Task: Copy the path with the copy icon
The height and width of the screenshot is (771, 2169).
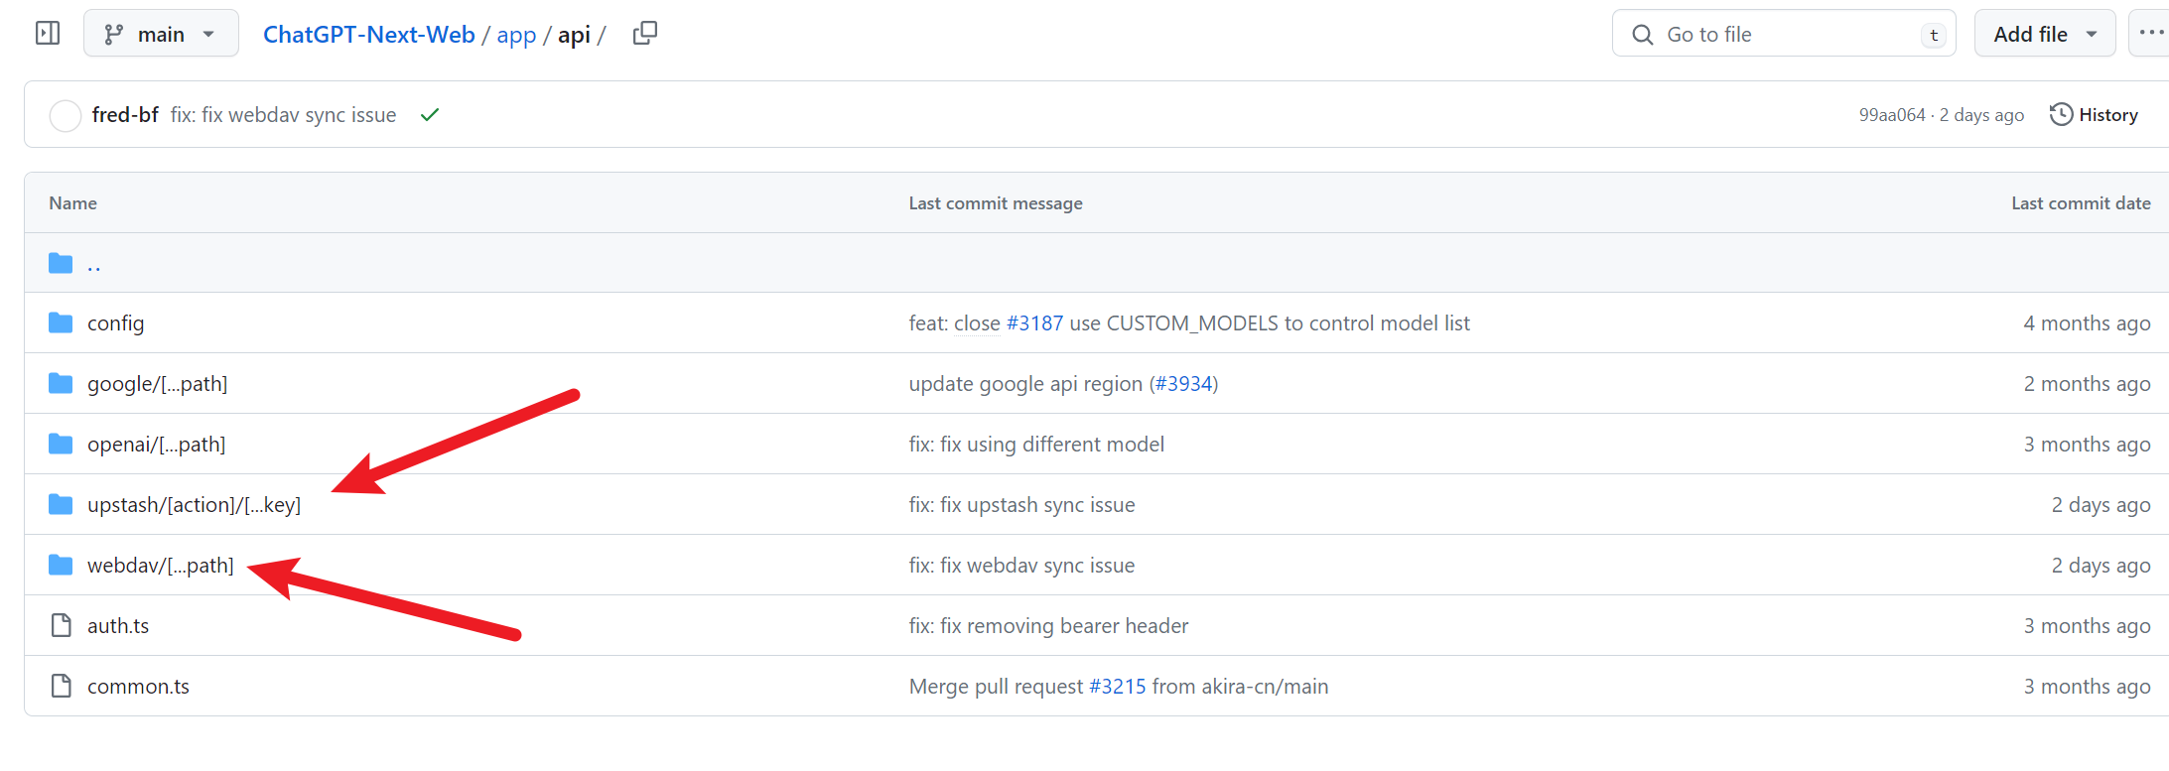Action: point(645,34)
